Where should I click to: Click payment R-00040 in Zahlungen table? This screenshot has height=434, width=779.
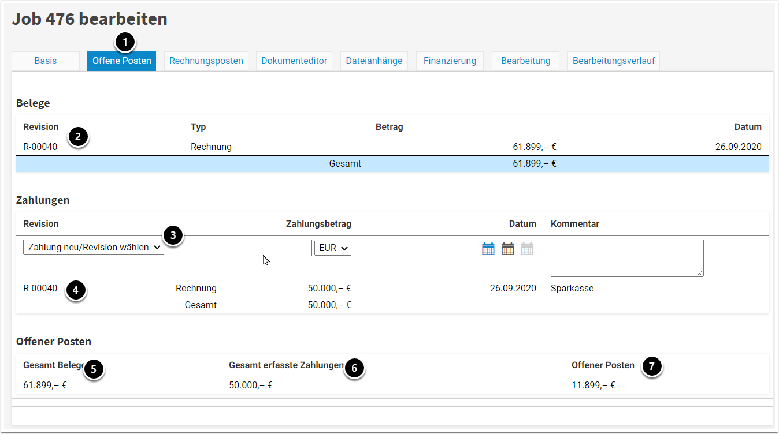[40, 288]
